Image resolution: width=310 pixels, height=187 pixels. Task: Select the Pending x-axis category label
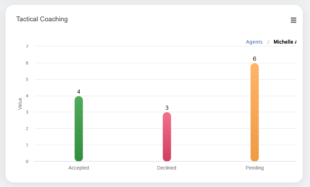click(254, 168)
